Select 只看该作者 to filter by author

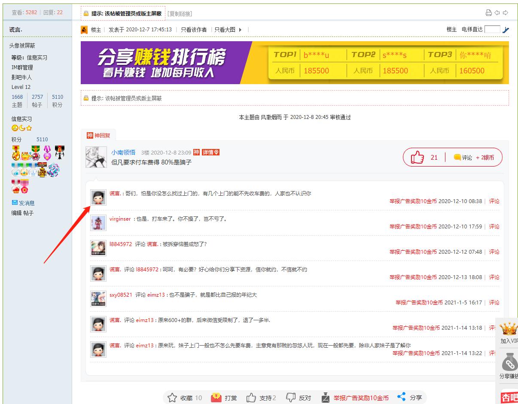pos(194,30)
